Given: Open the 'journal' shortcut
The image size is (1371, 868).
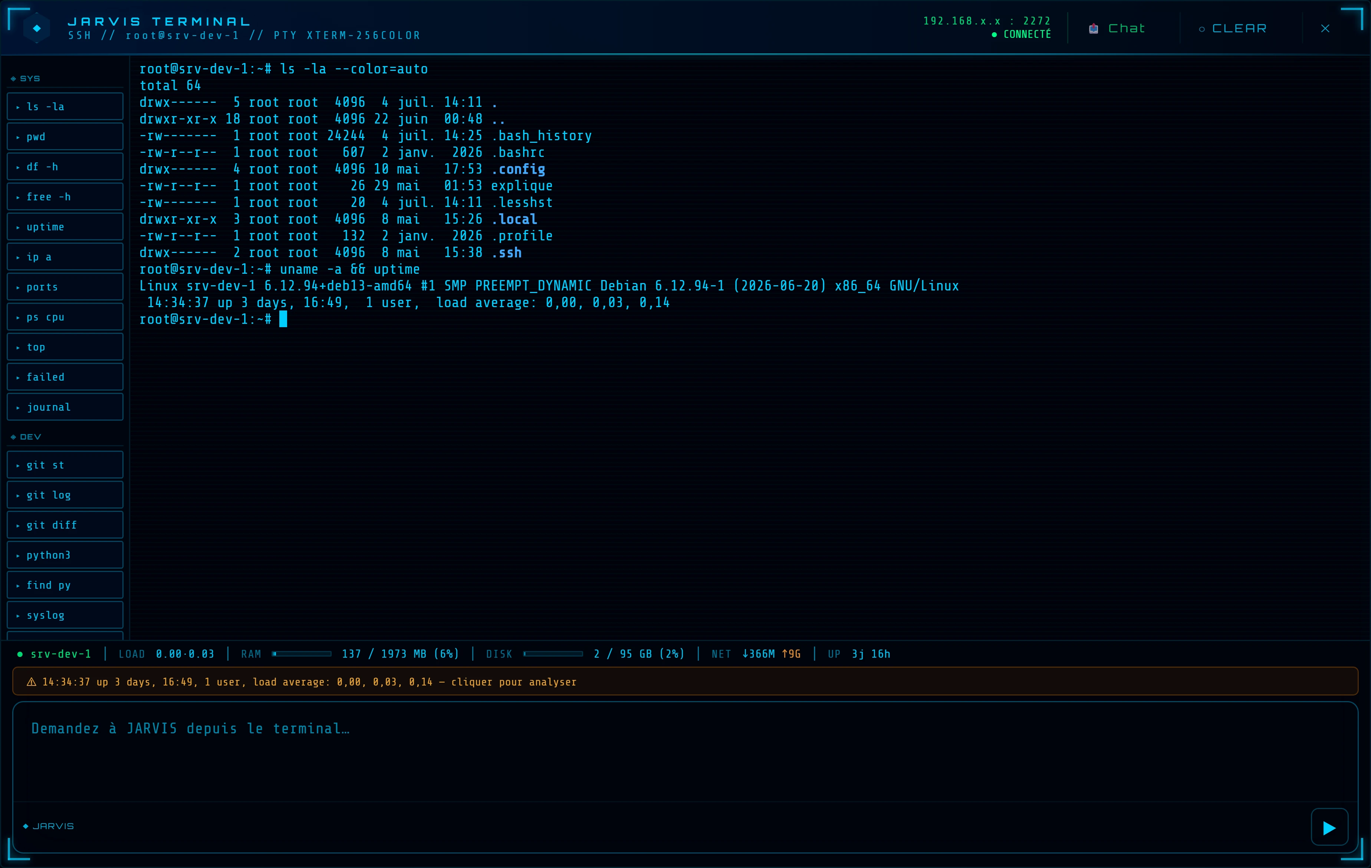Looking at the screenshot, I should pos(65,407).
